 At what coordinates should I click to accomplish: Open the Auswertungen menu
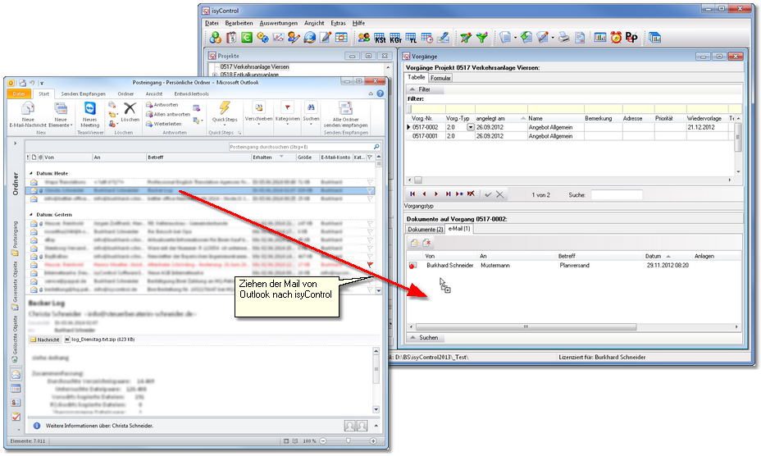tap(279, 23)
